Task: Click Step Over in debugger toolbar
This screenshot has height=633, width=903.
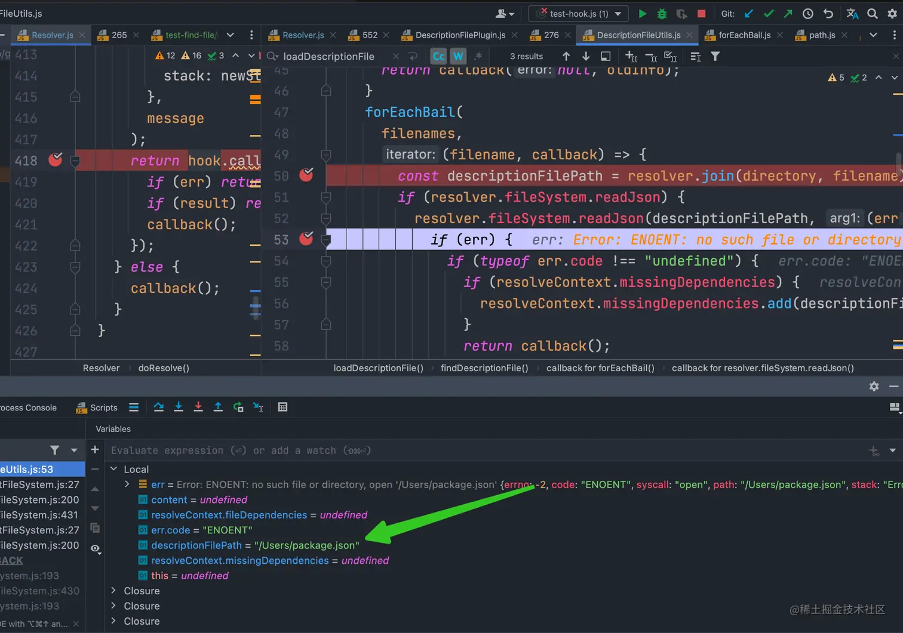Action: 158,407
